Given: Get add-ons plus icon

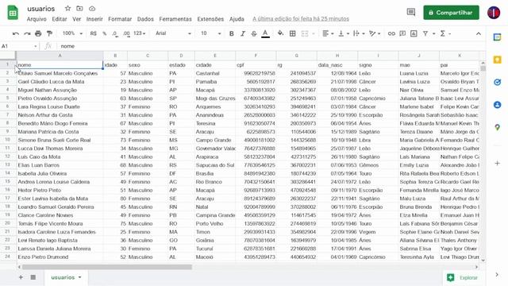Looking at the screenshot, I should (x=498, y=163).
